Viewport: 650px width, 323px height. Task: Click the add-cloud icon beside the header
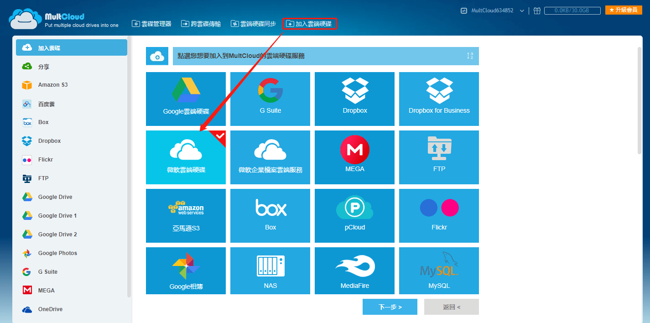157,56
